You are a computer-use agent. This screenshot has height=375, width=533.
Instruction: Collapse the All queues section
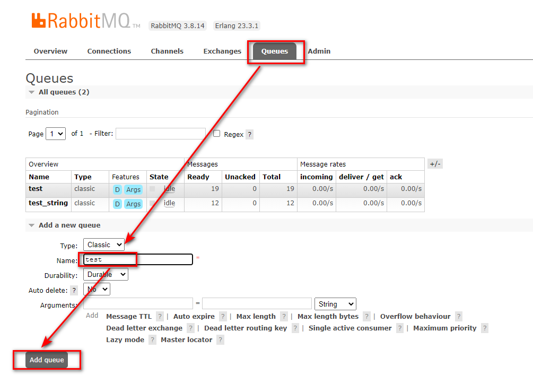(x=31, y=92)
